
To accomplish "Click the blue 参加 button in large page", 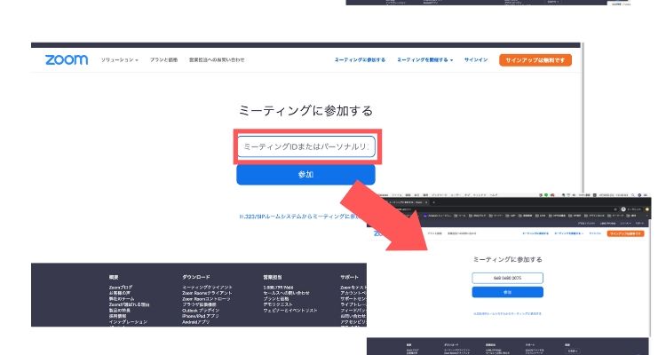I will 305,175.
